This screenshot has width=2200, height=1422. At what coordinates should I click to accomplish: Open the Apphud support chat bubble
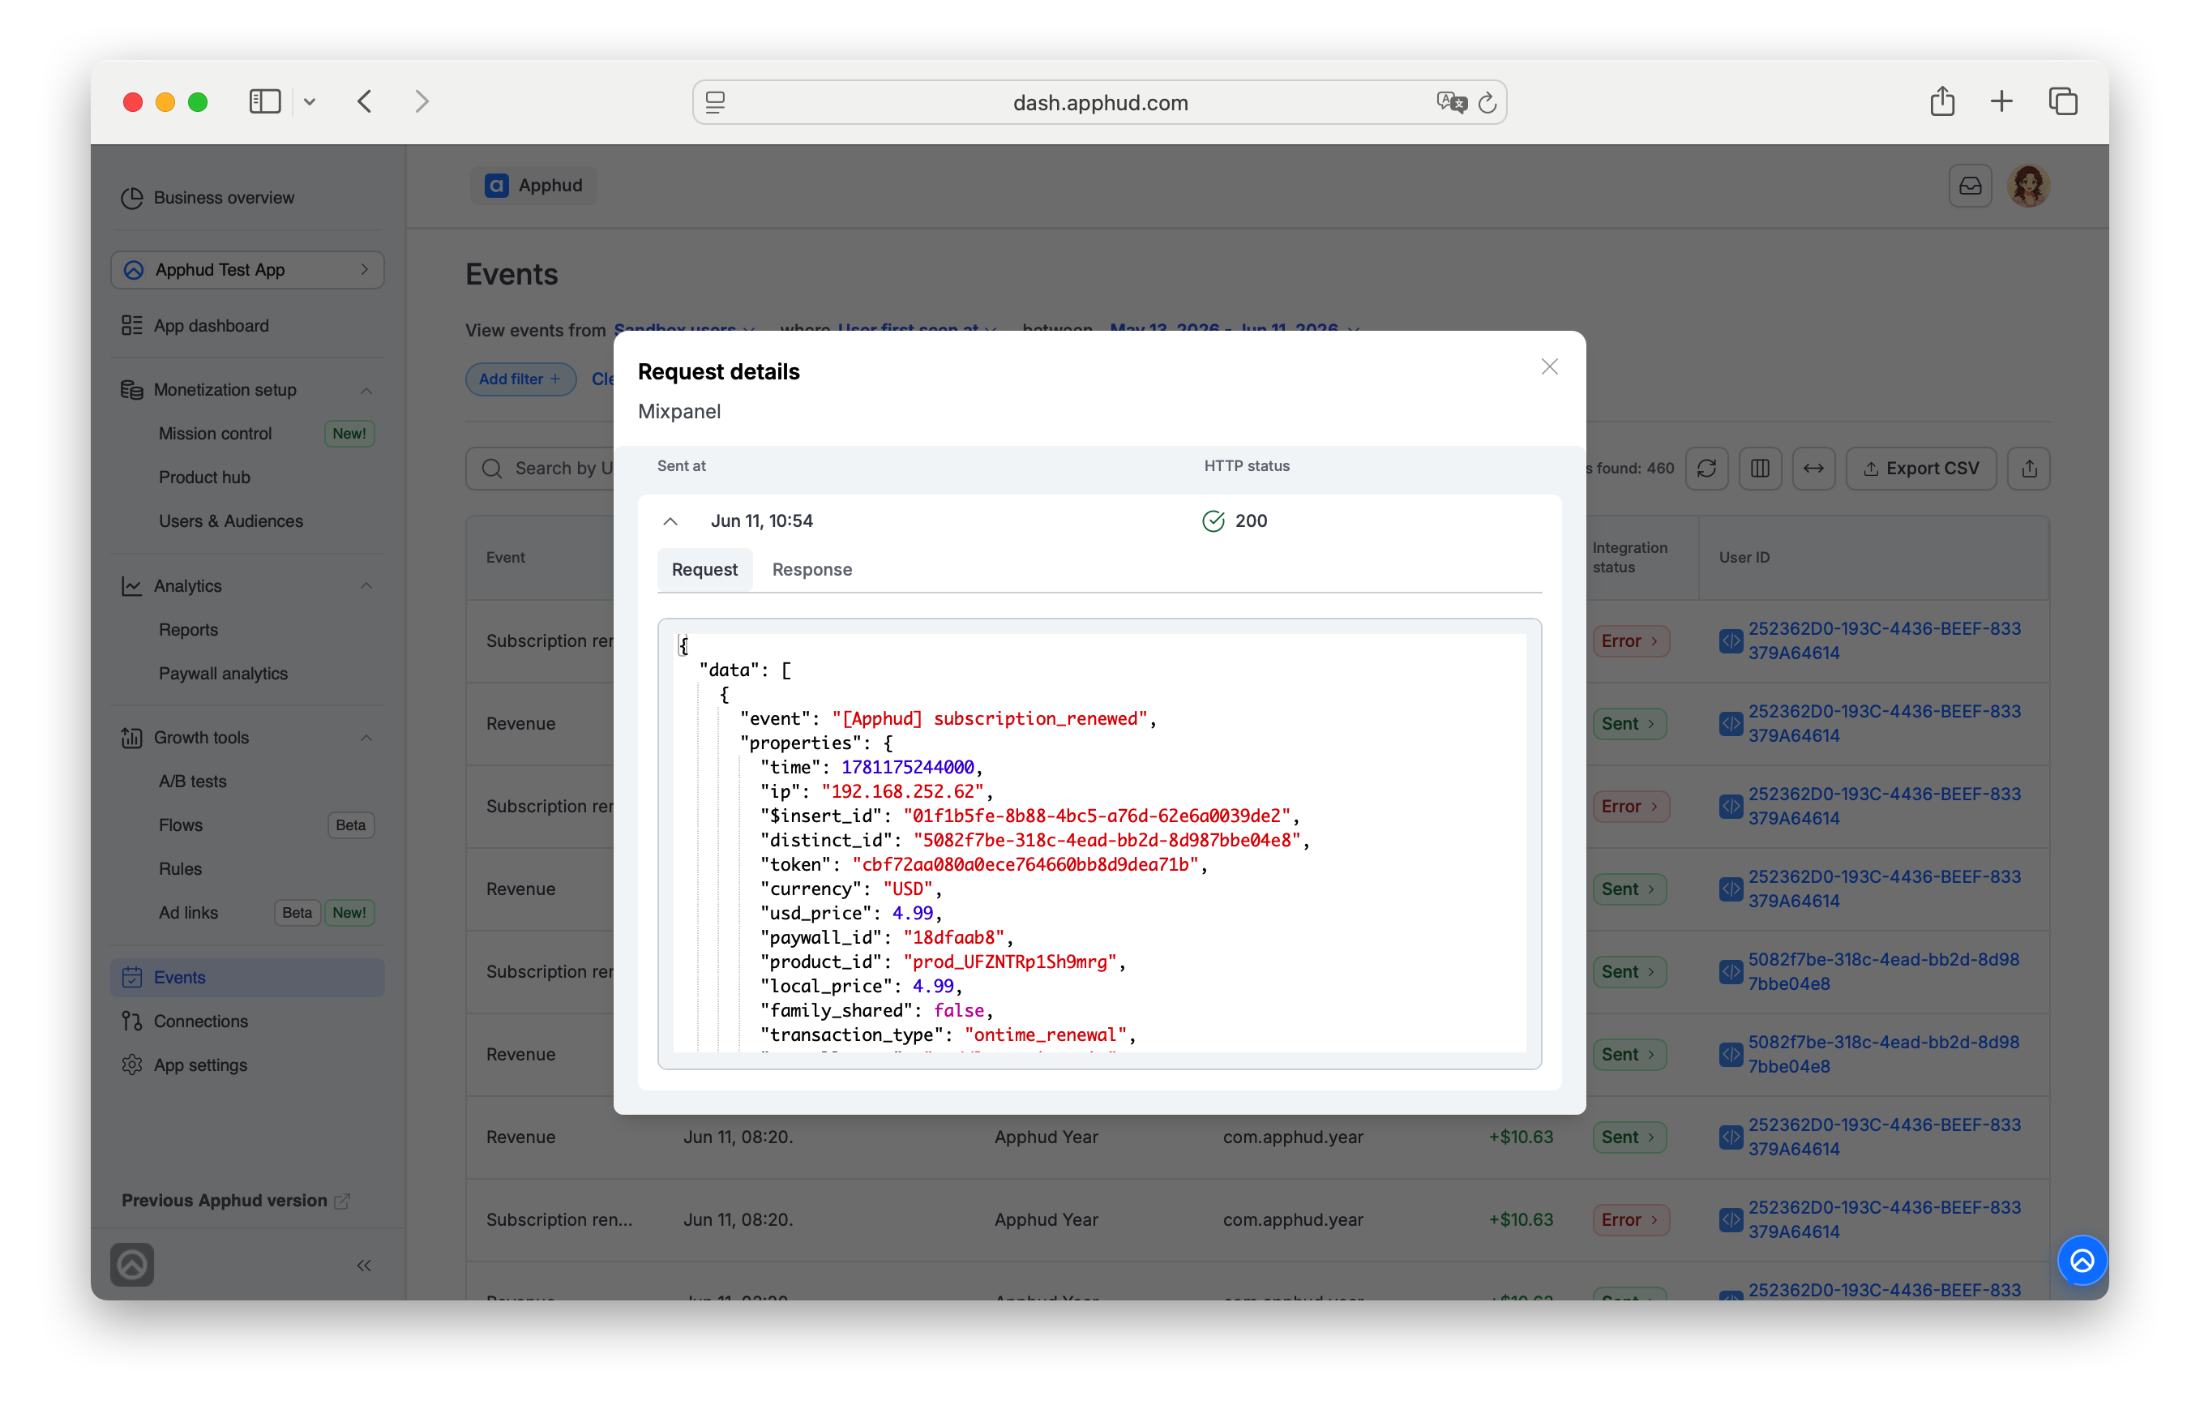coord(2082,1260)
